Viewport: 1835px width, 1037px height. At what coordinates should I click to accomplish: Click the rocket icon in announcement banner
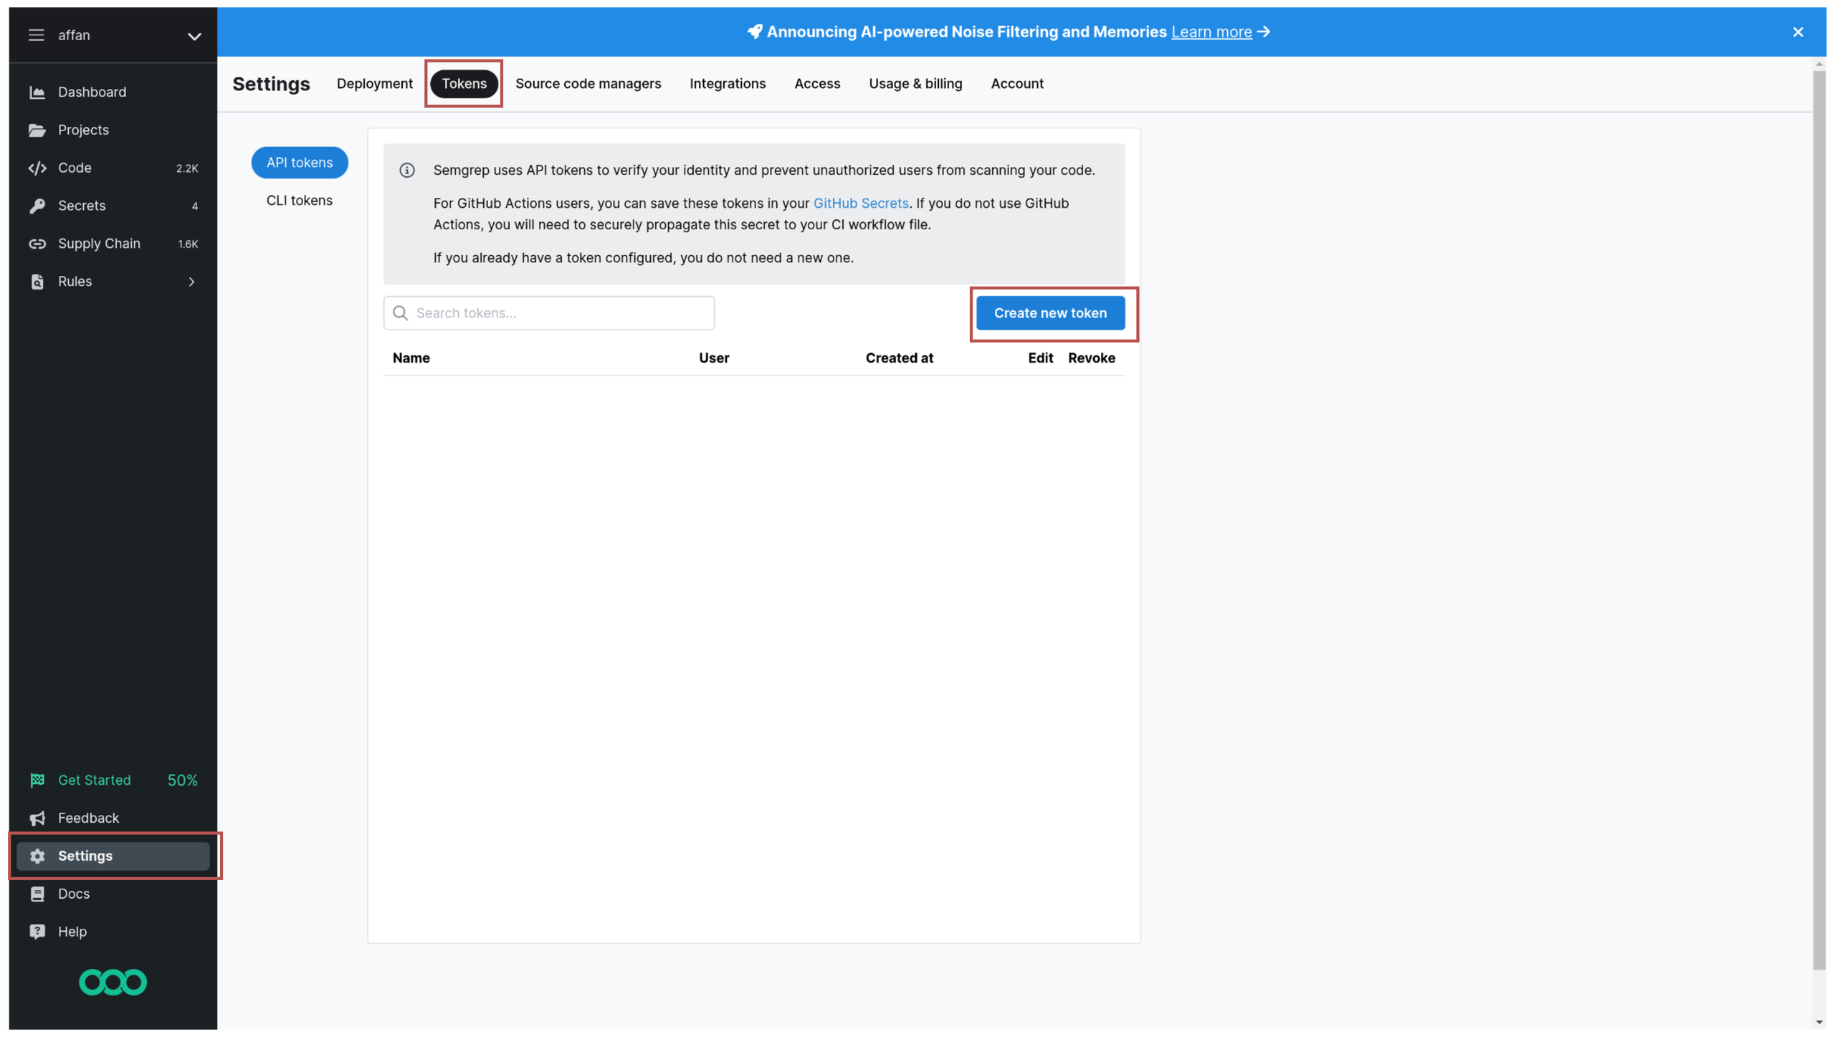(x=755, y=32)
